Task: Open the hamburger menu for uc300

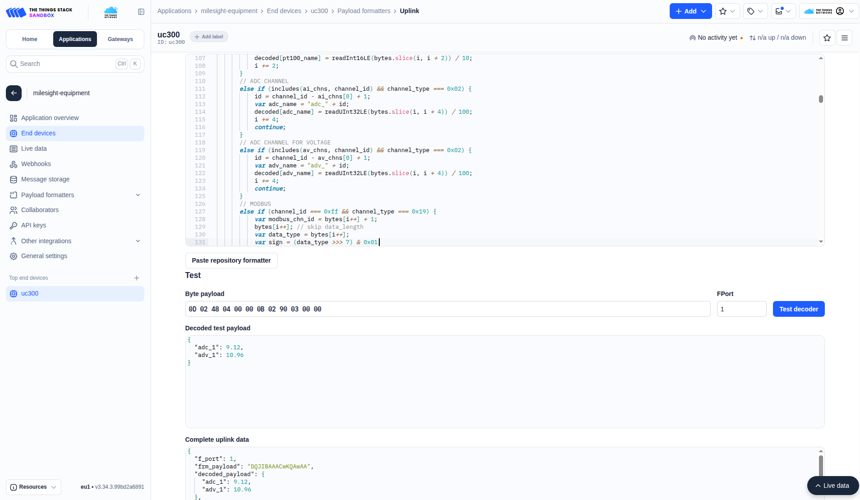Action: 845,38
